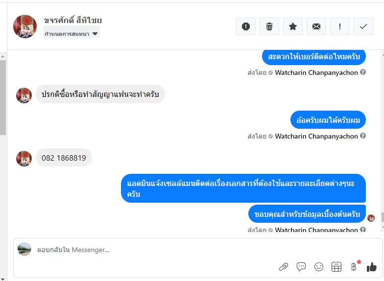This screenshot has height=281, width=384.
Task: Flag conversation with exclamation mark button
Action: [340, 26]
